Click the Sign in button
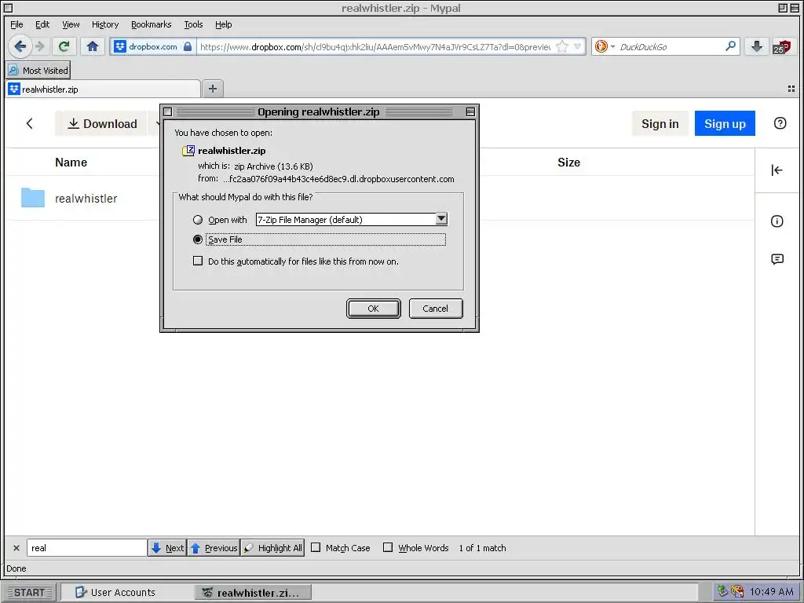Screen dimensions: 804x603 (x=660, y=123)
